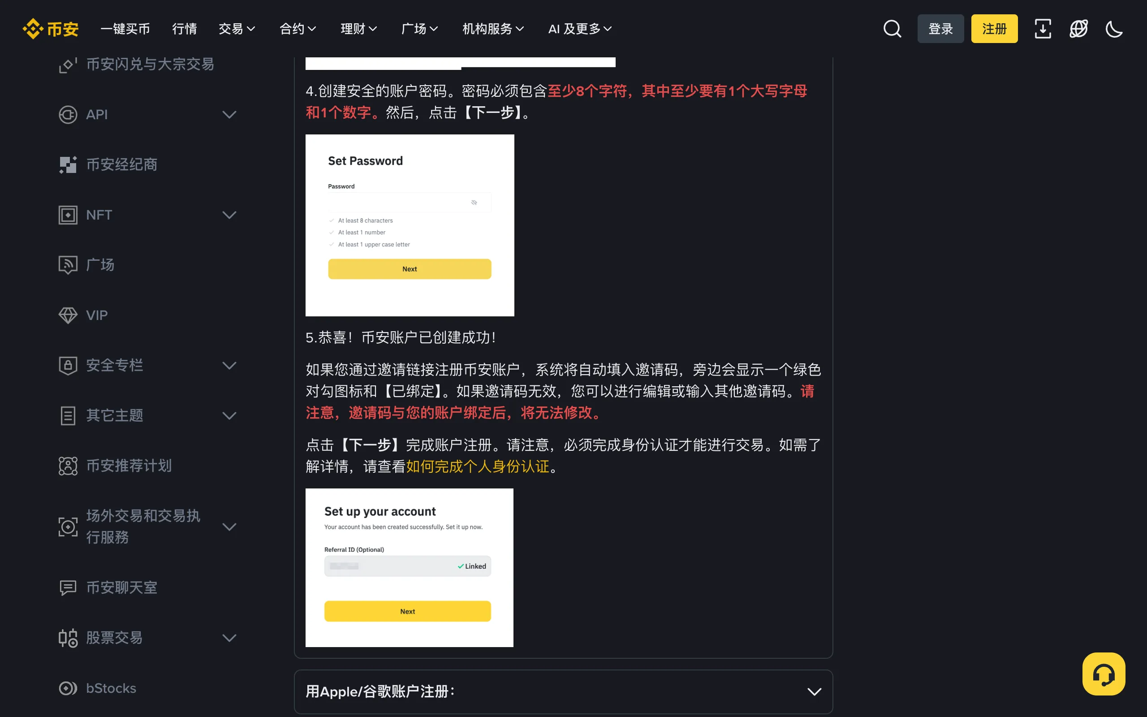Open the 如何完成个人身份认证 link
Image resolution: width=1147 pixels, height=717 pixels.
(477, 466)
